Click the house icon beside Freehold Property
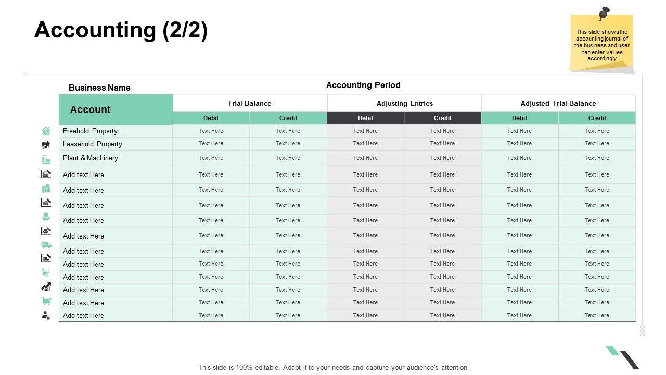Viewport: 666px width, 375px height. 46,131
